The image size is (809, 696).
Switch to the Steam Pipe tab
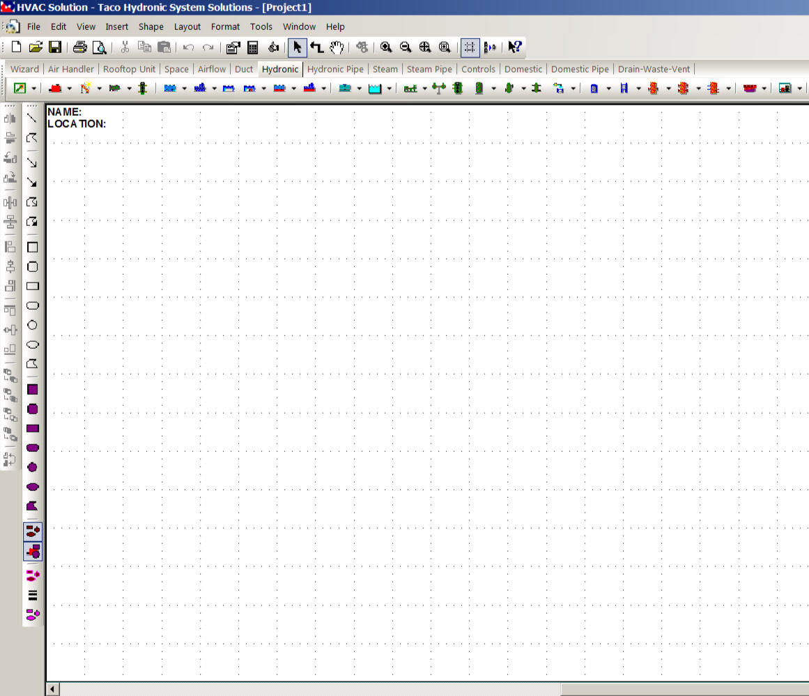tap(429, 69)
